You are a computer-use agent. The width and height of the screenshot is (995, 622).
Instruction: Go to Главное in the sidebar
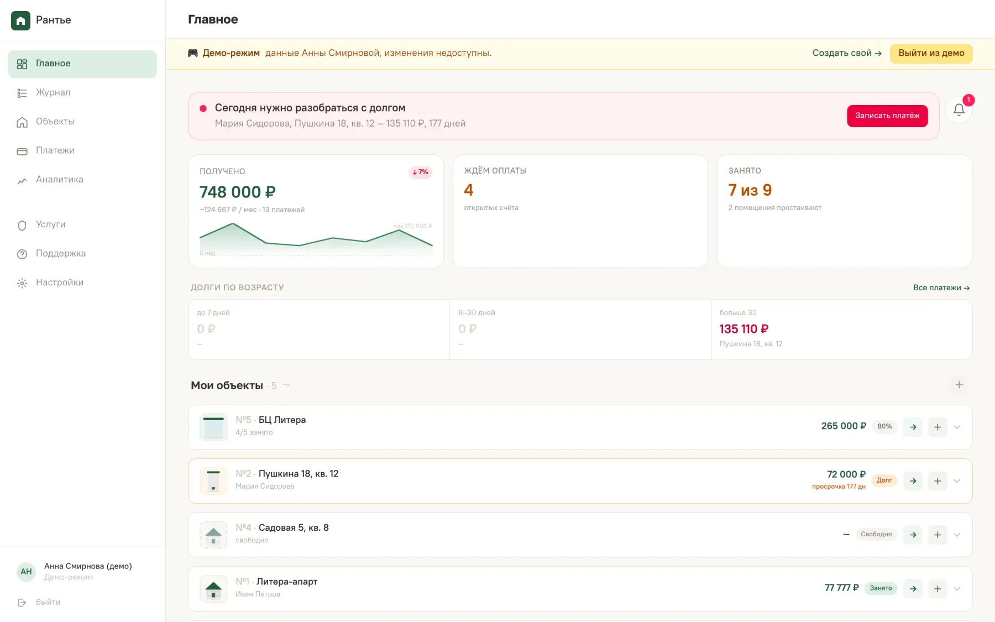(x=82, y=64)
